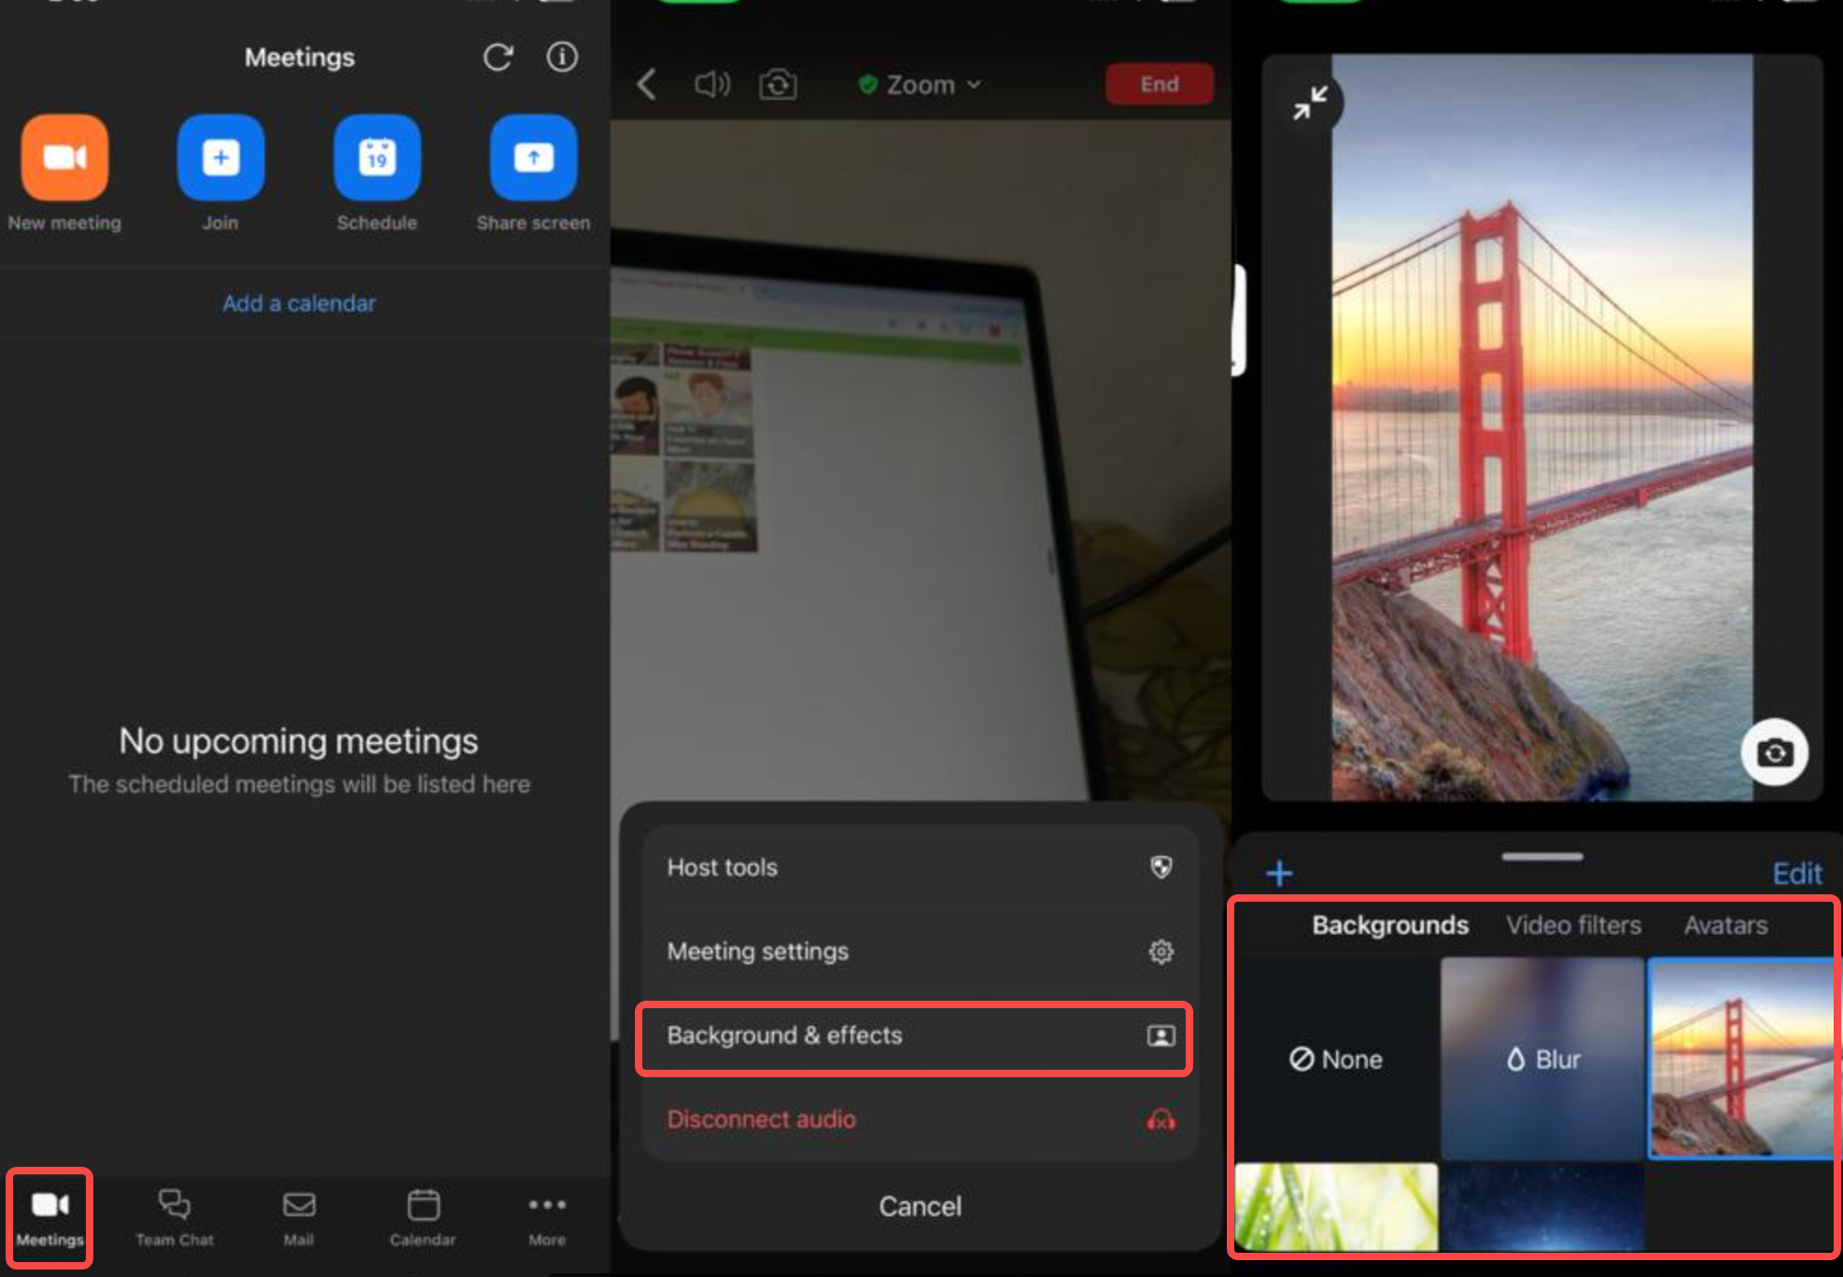Viewport: 1843px width, 1277px height.
Task: Expand the backgrounds sheet via drag handle
Action: (x=1541, y=856)
